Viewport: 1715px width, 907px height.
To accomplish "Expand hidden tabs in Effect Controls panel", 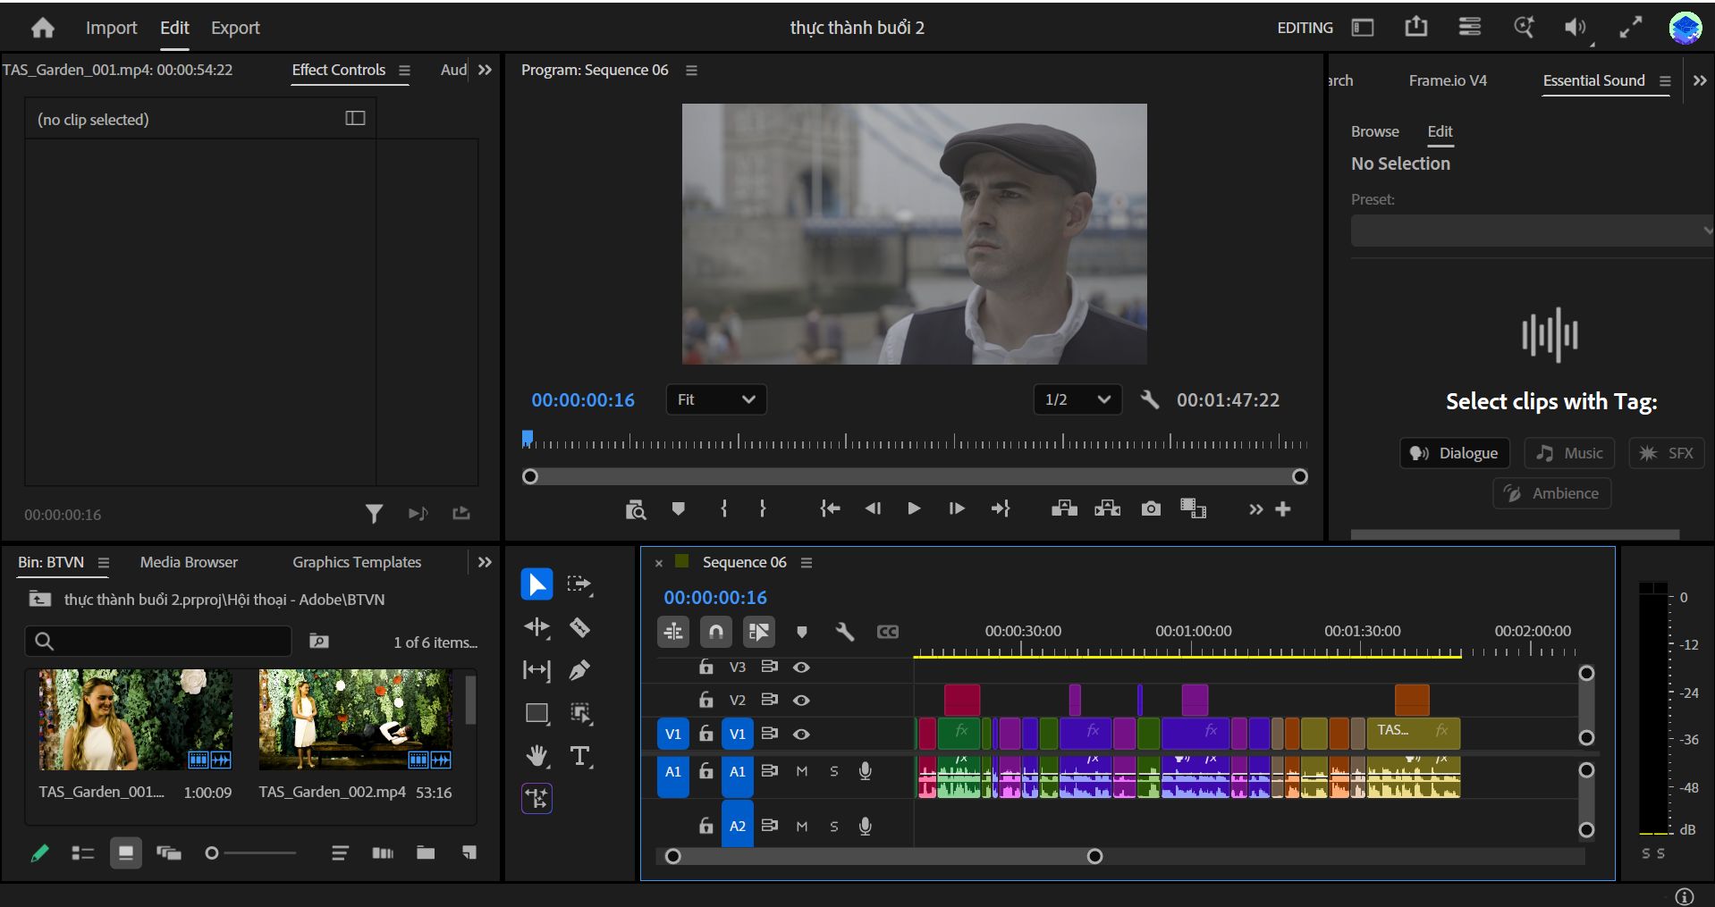I will [x=485, y=70].
